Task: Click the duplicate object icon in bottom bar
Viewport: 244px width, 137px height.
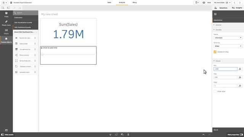Action: pyautogui.click(x=116, y=135)
